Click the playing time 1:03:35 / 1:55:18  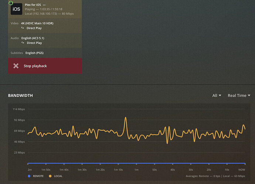pyautogui.click(x=51, y=9)
